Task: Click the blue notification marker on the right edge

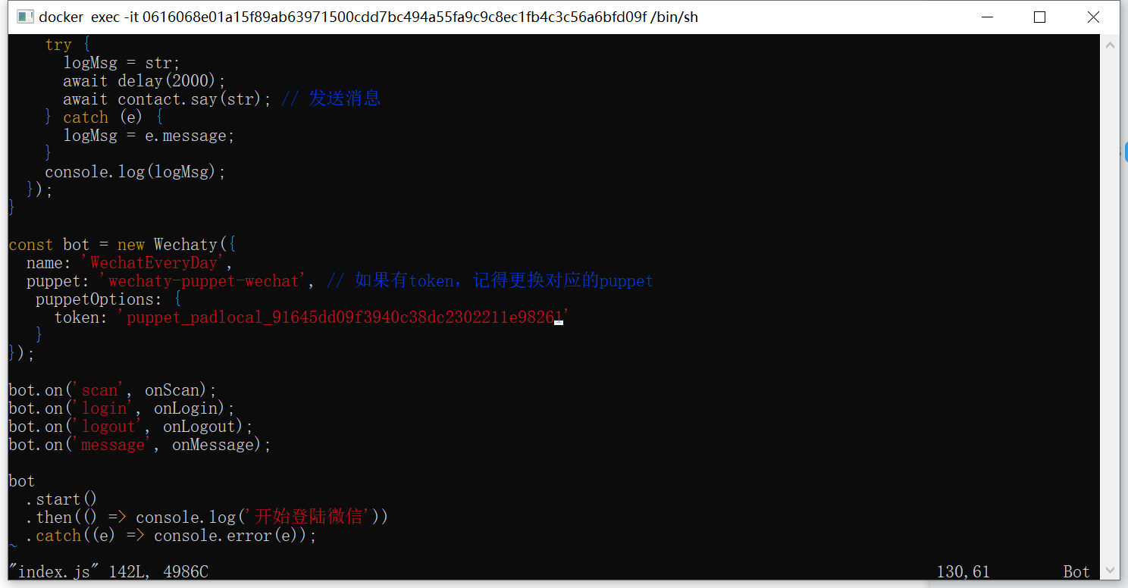Action: pos(1125,152)
